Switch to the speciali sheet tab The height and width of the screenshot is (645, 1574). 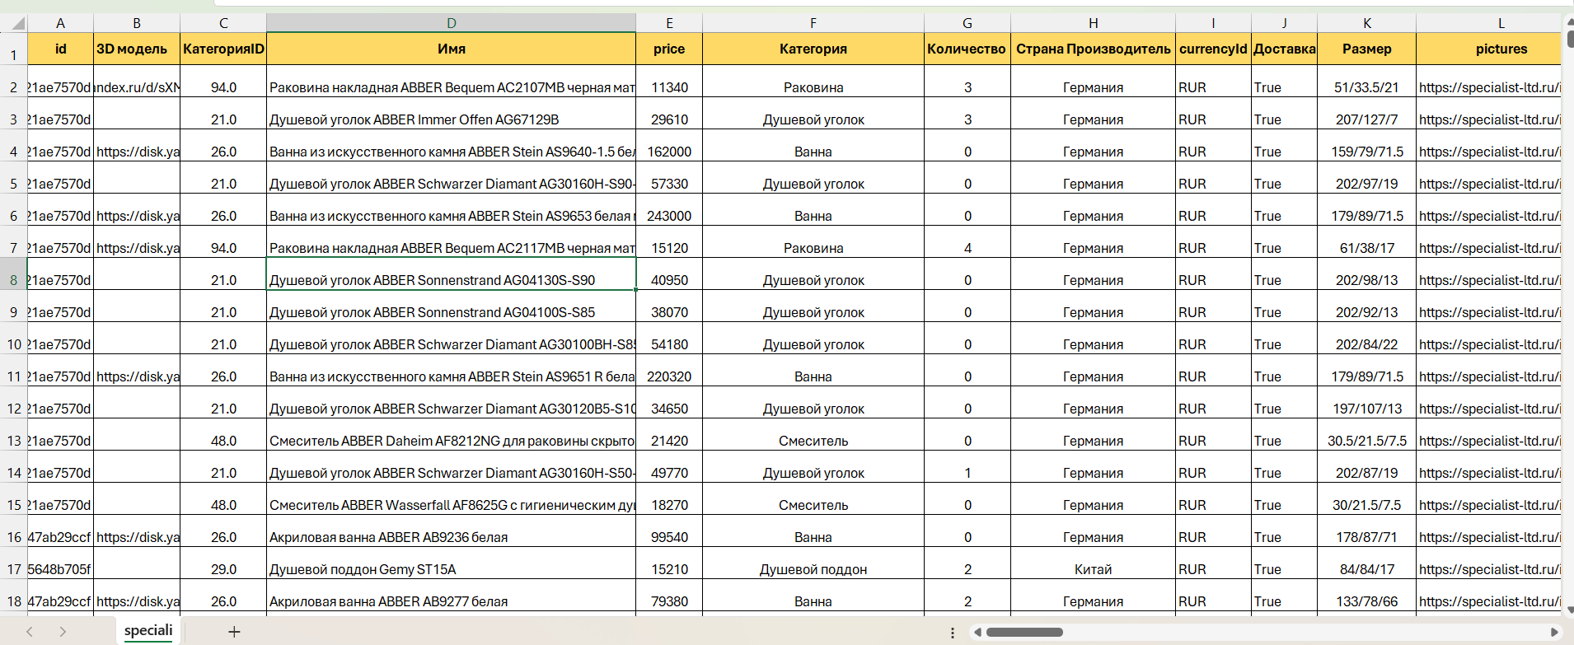(148, 631)
